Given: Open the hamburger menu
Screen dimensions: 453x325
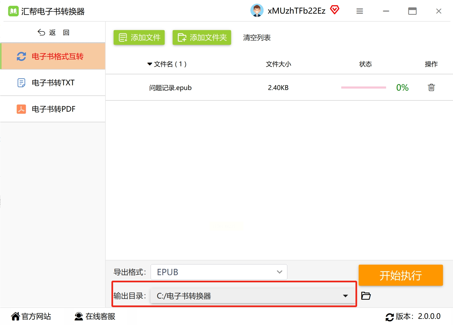Looking at the screenshot, I should tap(360, 11).
